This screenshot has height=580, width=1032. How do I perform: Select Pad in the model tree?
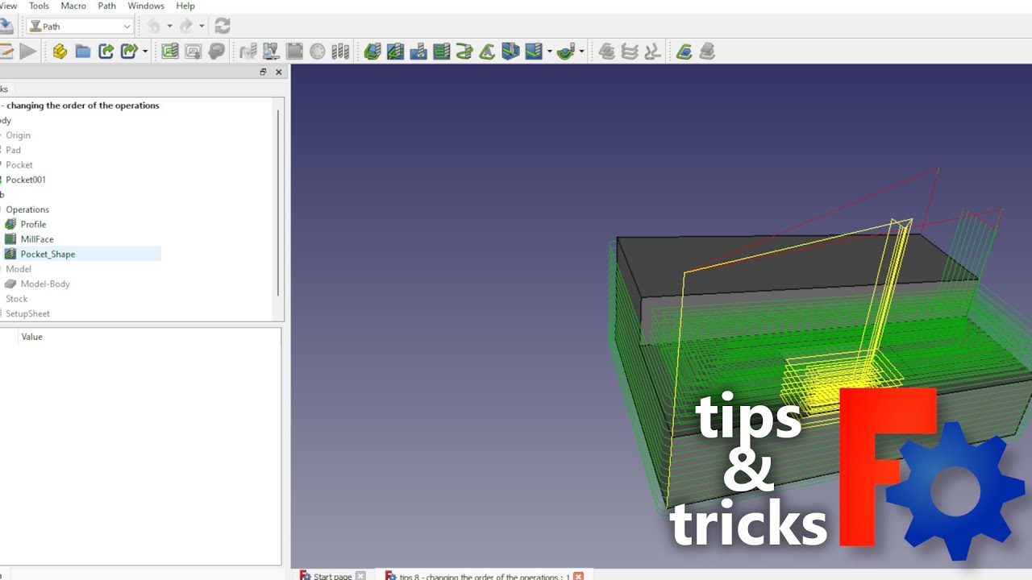point(13,150)
